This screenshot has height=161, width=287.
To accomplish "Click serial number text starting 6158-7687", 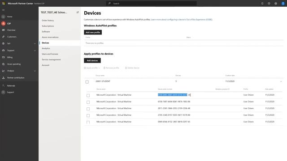I will [174, 102].
